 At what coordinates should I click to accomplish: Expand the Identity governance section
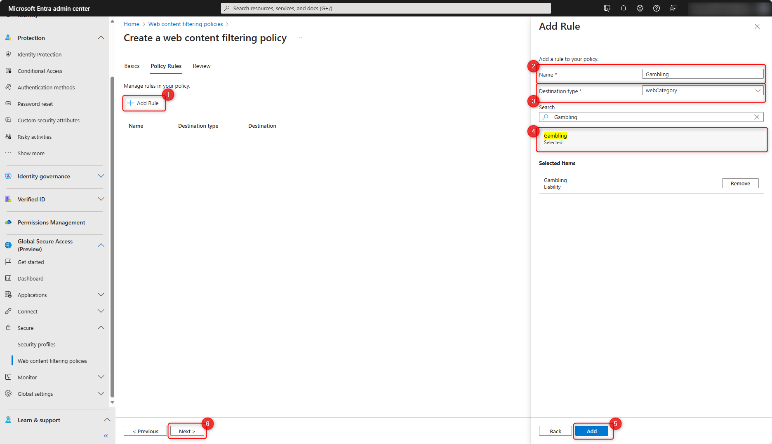(x=101, y=176)
